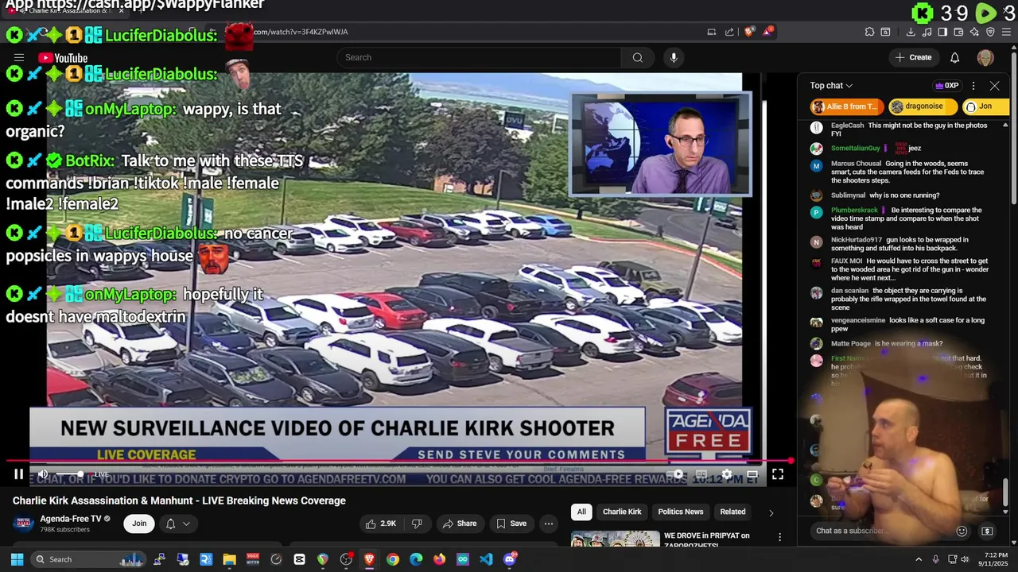
Task: Pause the YouTube live video
Action: click(18, 474)
